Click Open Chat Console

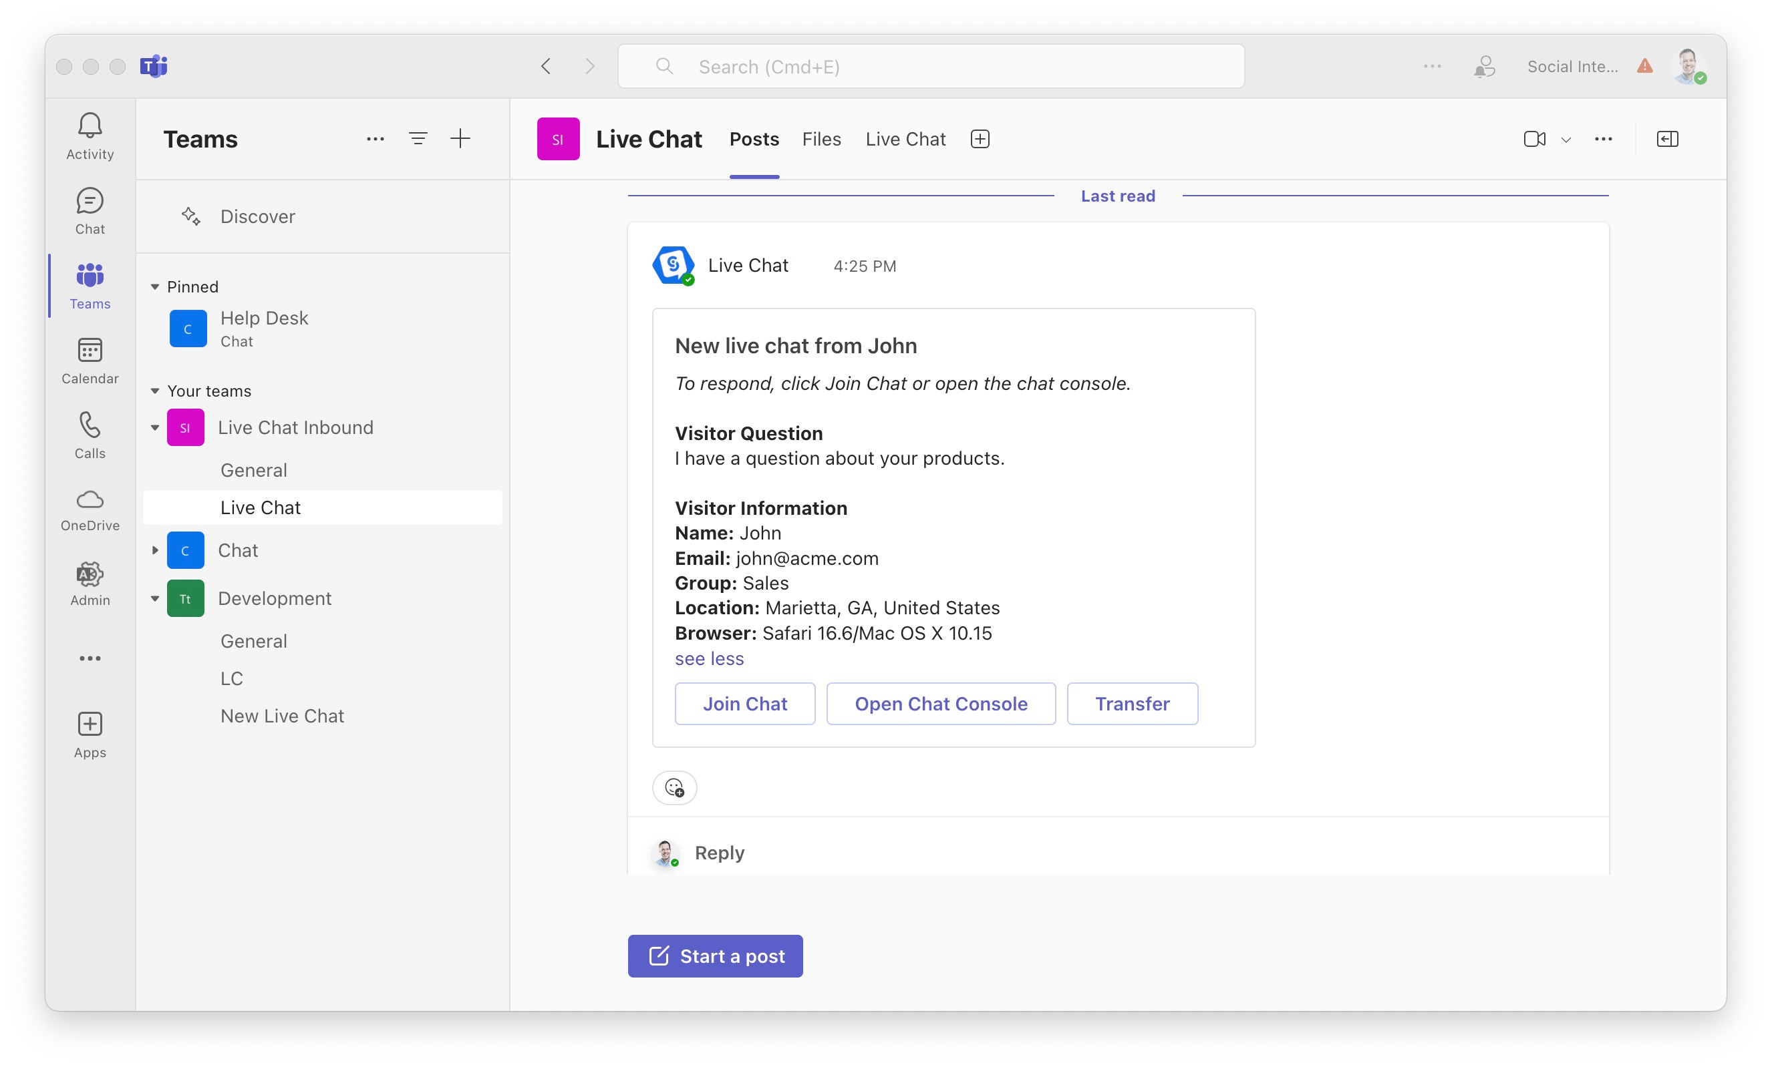pos(941,703)
